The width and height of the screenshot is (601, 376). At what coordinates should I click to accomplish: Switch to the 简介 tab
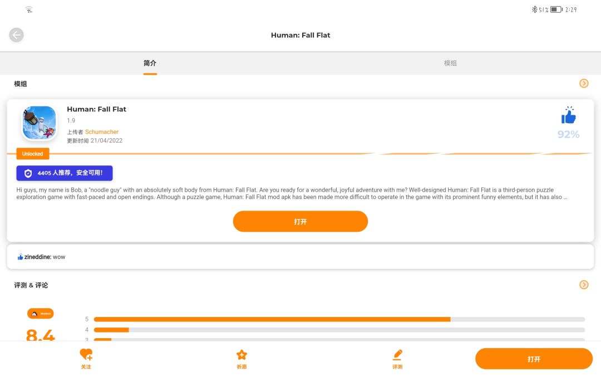click(150, 64)
